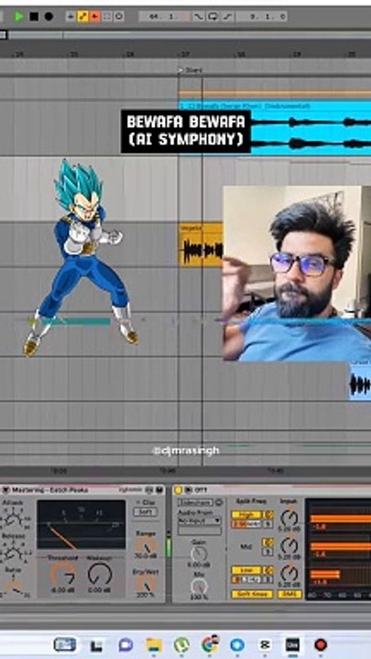
Task: Open the Audio From No Input dropdown
Action: coord(200,520)
